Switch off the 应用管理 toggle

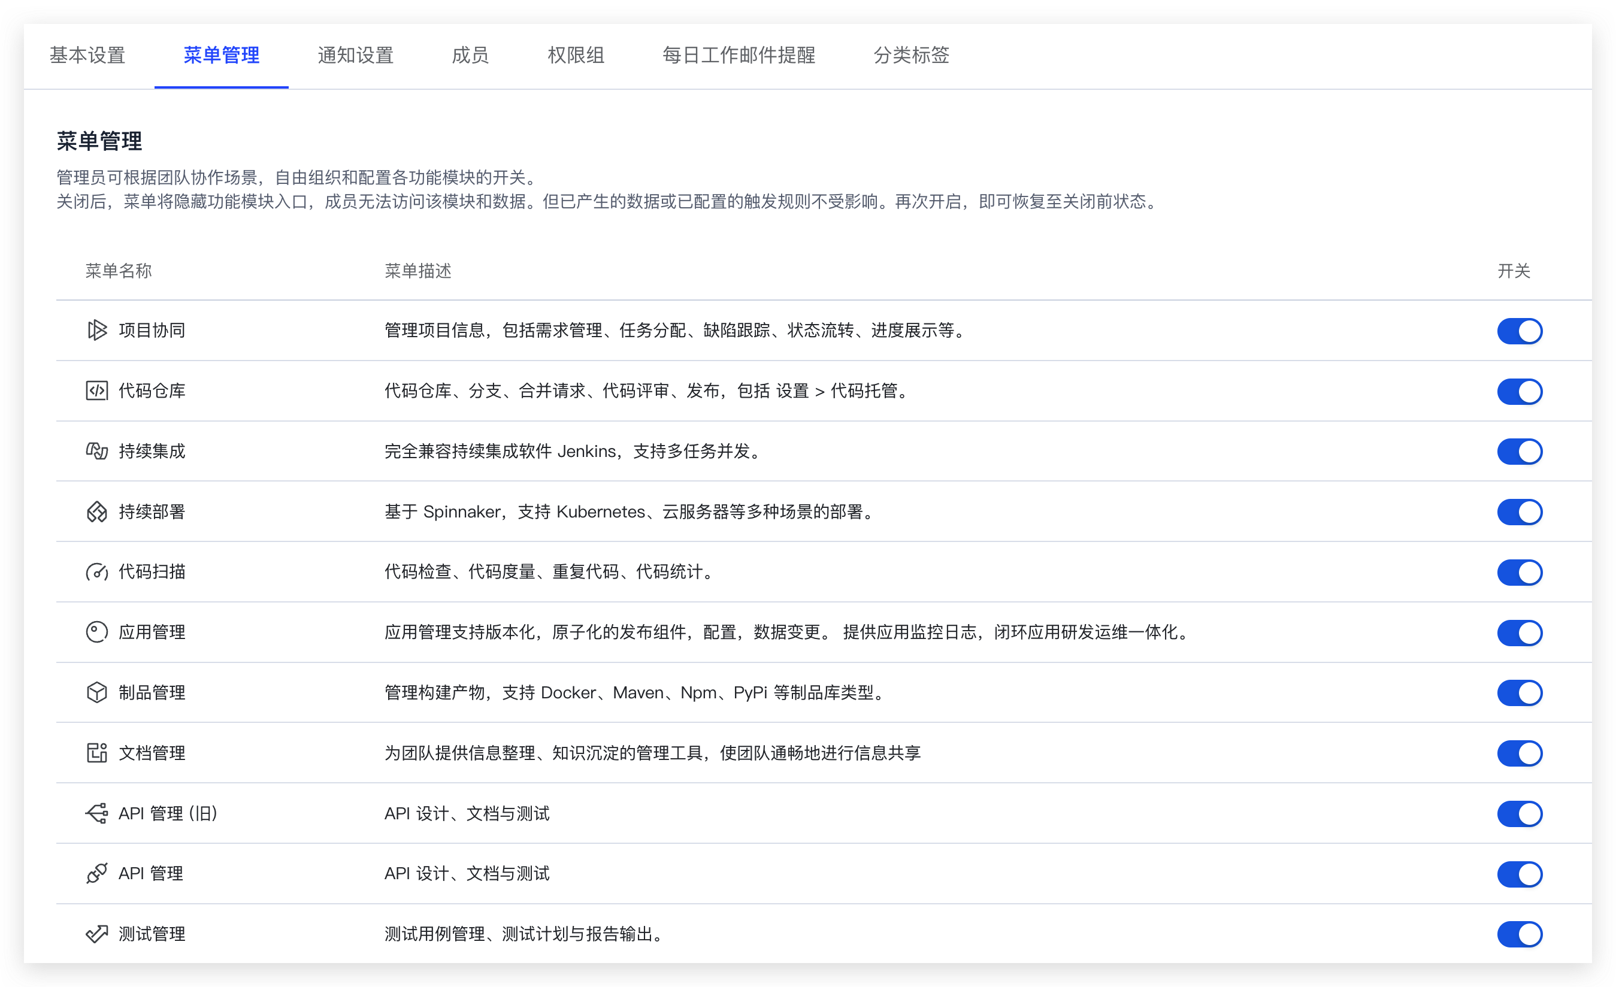point(1520,633)
